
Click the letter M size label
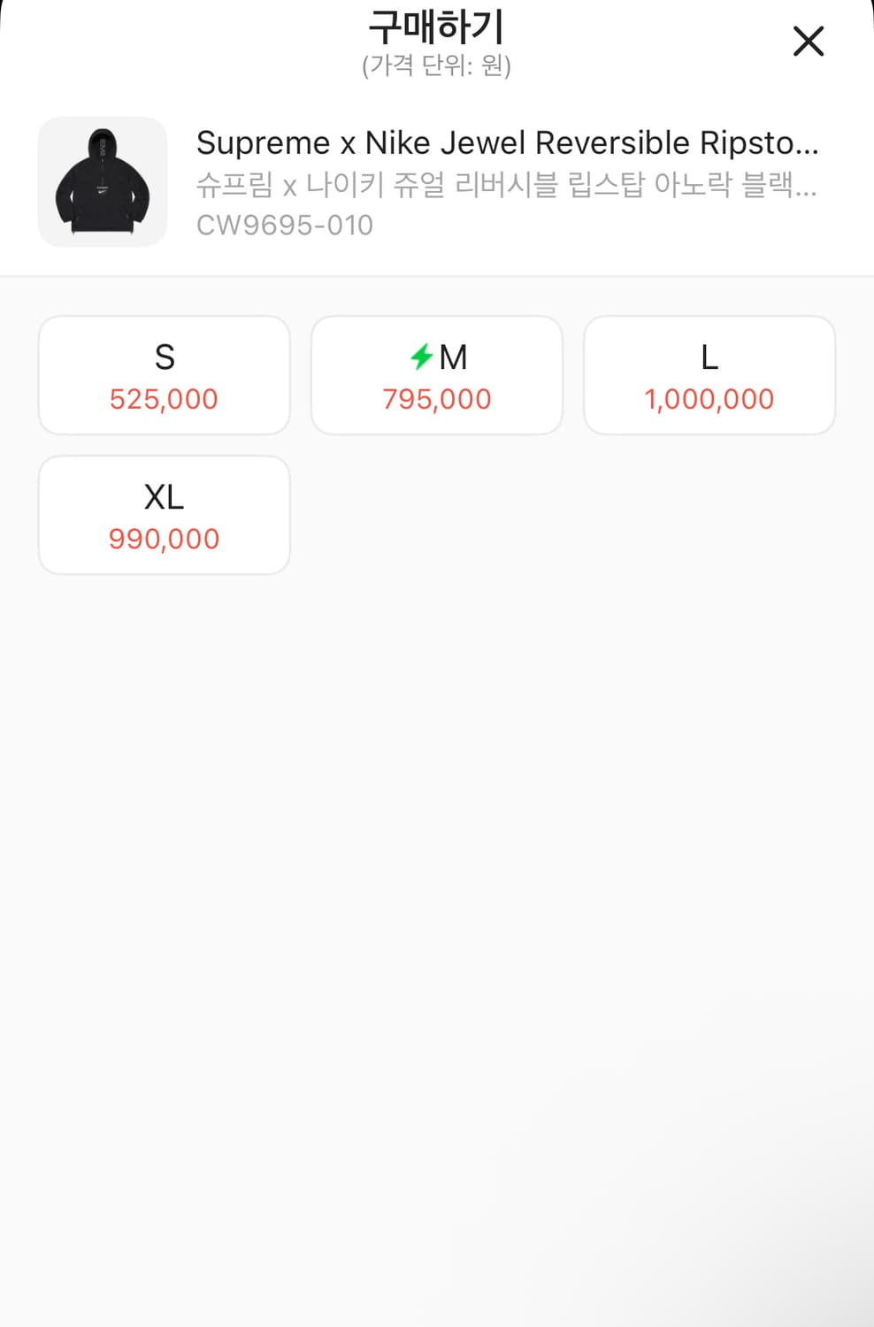click(453, 357)
